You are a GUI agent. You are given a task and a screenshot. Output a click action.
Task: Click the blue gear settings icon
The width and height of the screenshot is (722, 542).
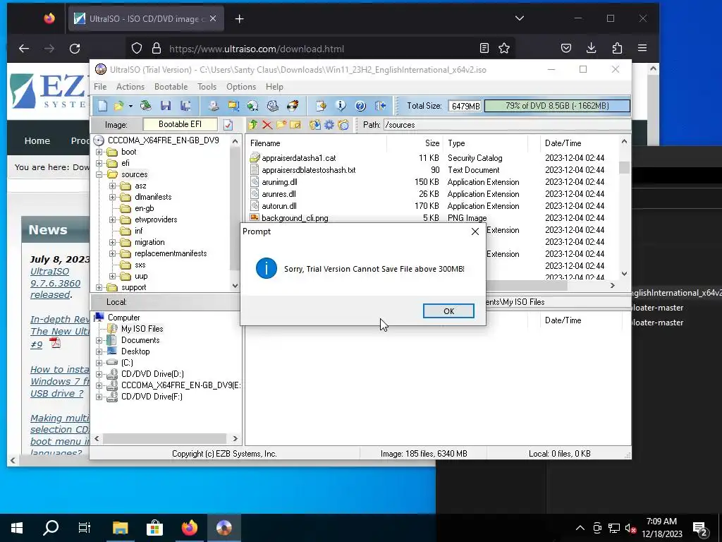coord(329,125)
